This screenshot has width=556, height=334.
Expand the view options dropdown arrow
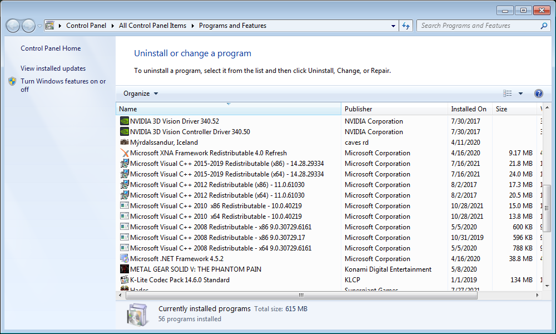tap(520, 94)
